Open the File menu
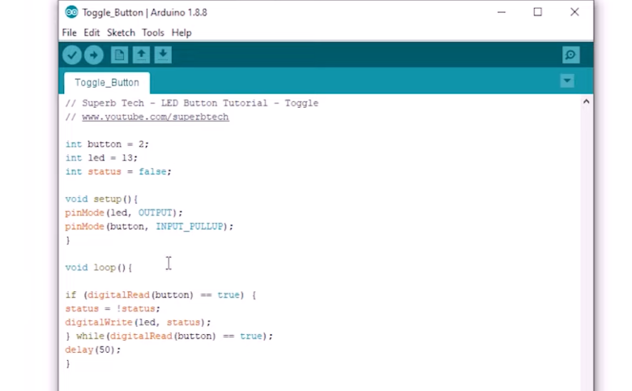 pos(69,33)
